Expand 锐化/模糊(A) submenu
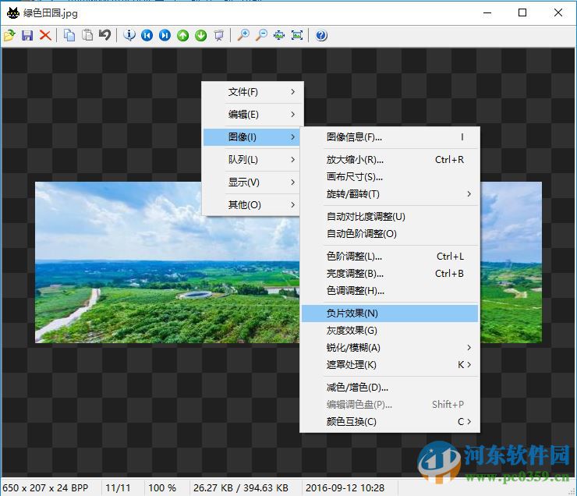The image size is (577, 496). 390,347
